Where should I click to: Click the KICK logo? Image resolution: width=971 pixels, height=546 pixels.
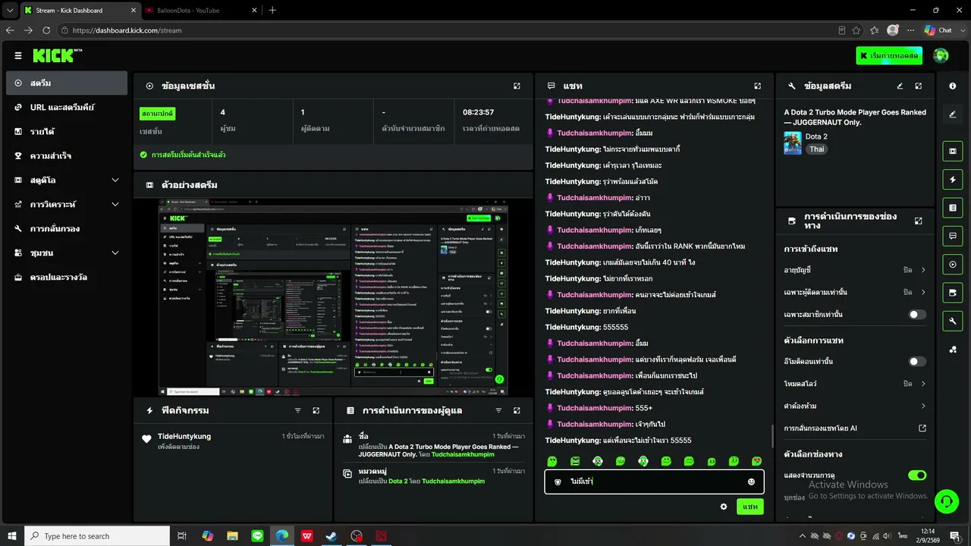57,55
